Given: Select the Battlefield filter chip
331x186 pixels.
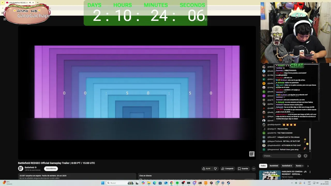Looking at the screenshot, I should [x=274, y=166].
